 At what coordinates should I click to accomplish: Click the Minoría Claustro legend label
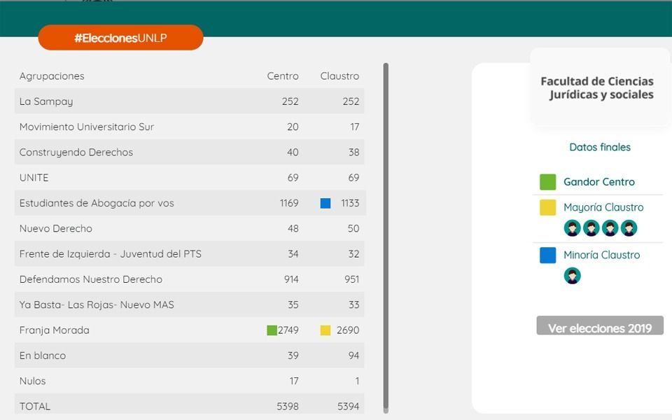tap(602, 255)
